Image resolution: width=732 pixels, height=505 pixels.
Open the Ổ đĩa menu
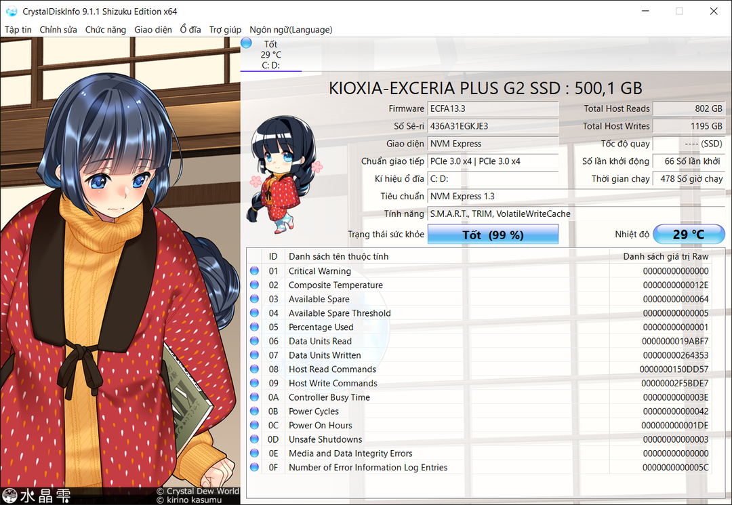190,30
